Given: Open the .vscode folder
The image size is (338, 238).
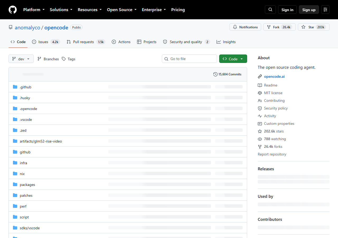Looking at the screenshot, I should (x=26, y=120).
